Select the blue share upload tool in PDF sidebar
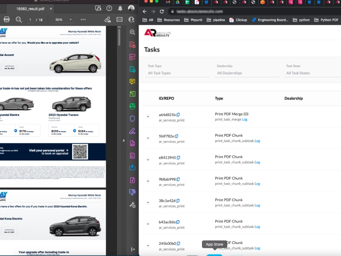Image resolution: width=341 pixels, height=256 pixels. (x=132, y=168)
